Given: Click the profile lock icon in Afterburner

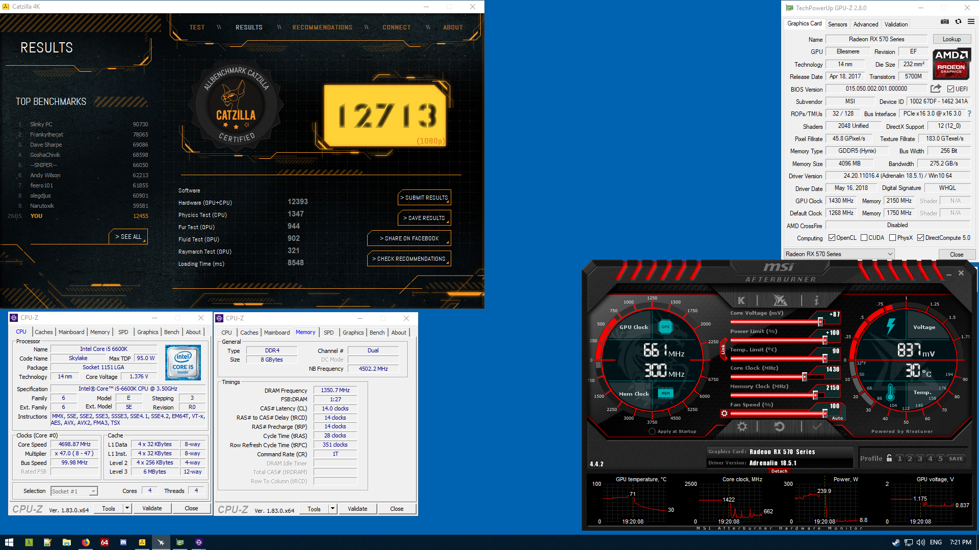Looking at the screenshot, I should click(x=889, y=458).
